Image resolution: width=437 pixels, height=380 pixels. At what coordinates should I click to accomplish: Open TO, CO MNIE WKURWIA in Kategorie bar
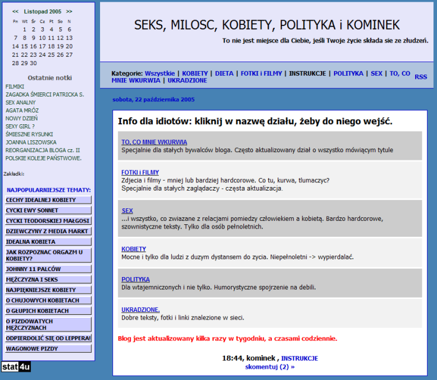(x=400, y=73)
